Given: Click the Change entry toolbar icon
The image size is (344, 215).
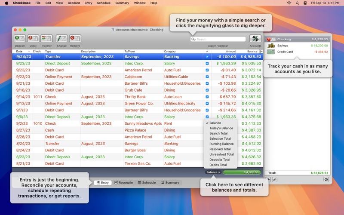Looking at the screenshot, I should pyautogui.click(x=61, y=39).
